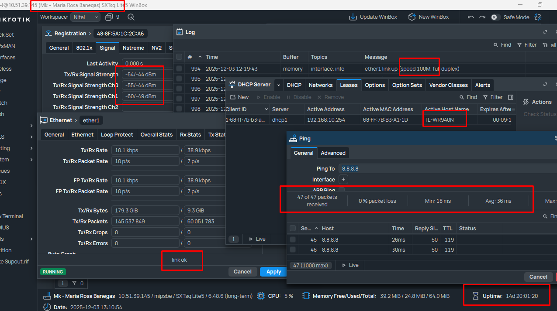The height and width of the screenshot is (311, 557).
Task: Open the workspace search magnifier icon
Action: point(131,17)
